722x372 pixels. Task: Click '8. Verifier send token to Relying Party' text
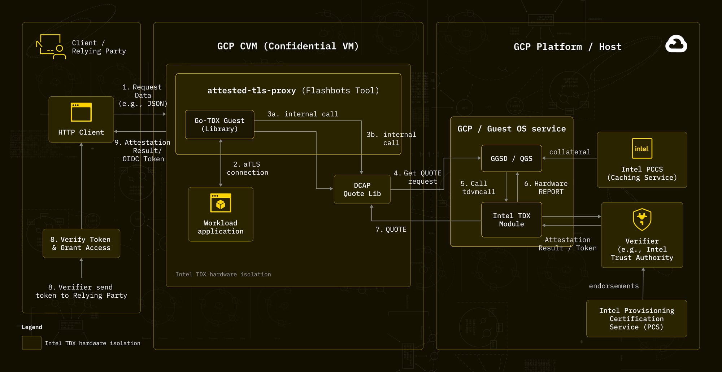tap(81, 291)
